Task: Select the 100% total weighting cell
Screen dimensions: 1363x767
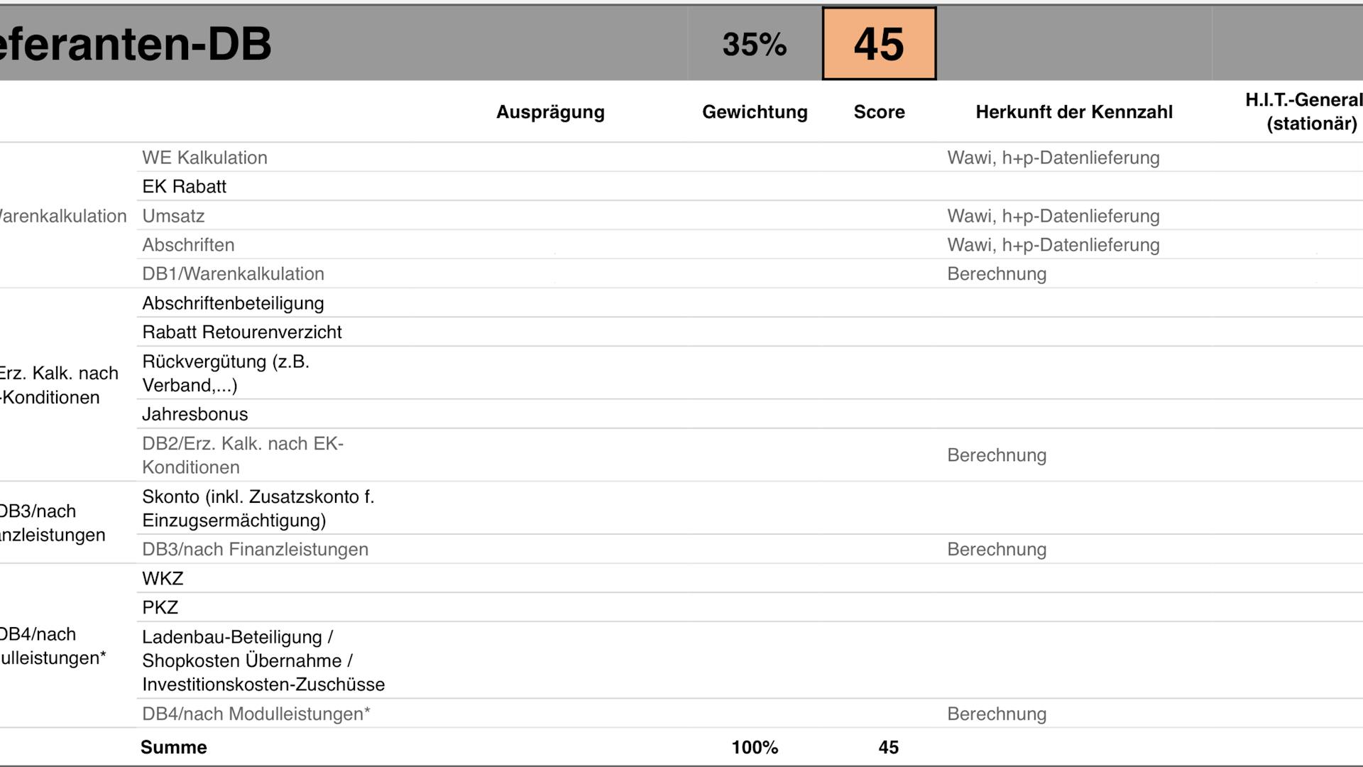Action: 755,747
